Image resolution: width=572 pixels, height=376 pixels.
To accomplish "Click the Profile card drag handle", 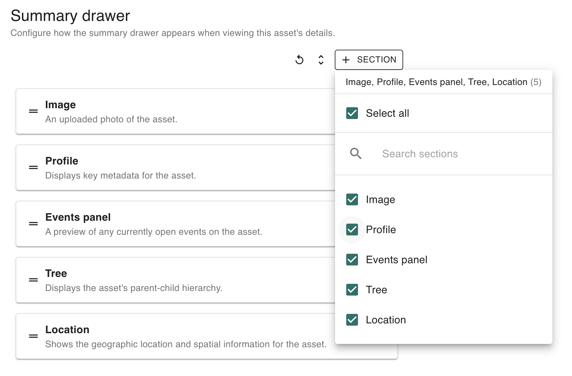I will [x=33, y=168].
